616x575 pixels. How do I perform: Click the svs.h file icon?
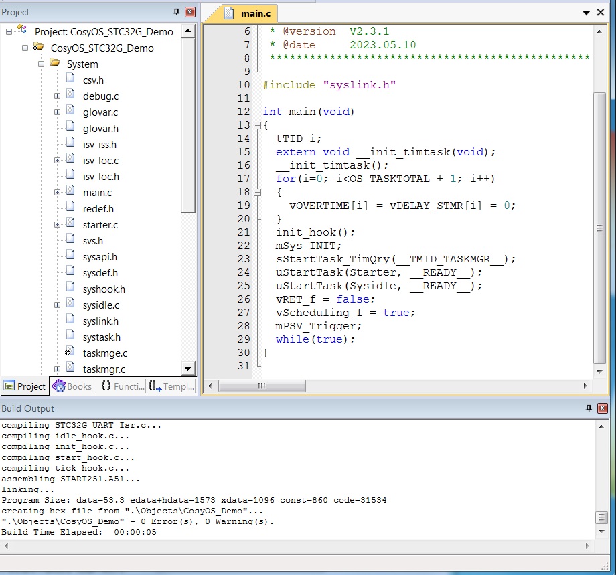[70, 239]
